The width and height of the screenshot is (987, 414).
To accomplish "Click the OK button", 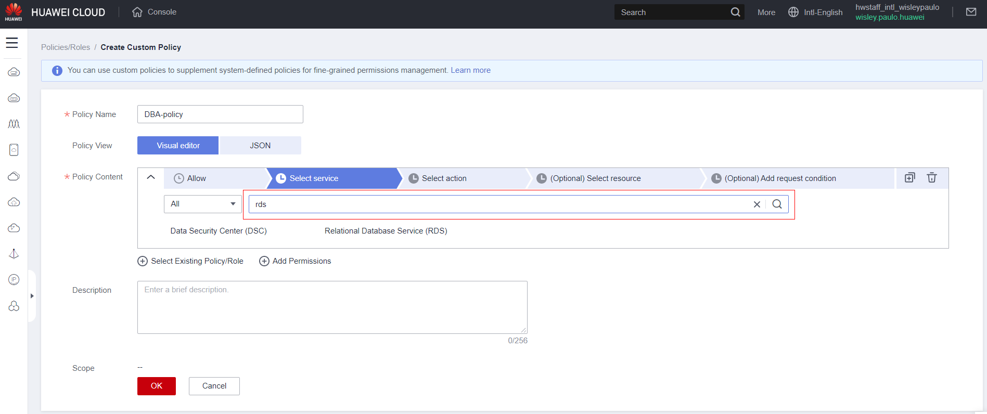I will 157,386.
